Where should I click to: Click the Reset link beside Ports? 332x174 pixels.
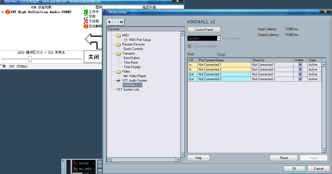(221, 54)
